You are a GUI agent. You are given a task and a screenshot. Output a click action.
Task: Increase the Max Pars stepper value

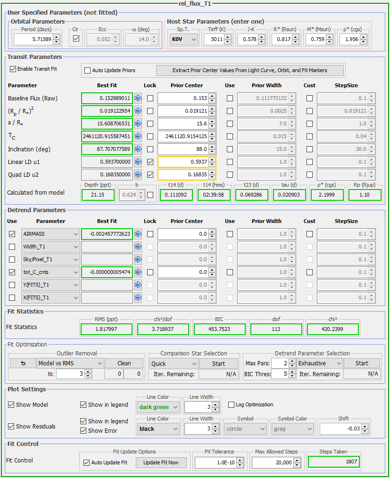click(291, 361)
